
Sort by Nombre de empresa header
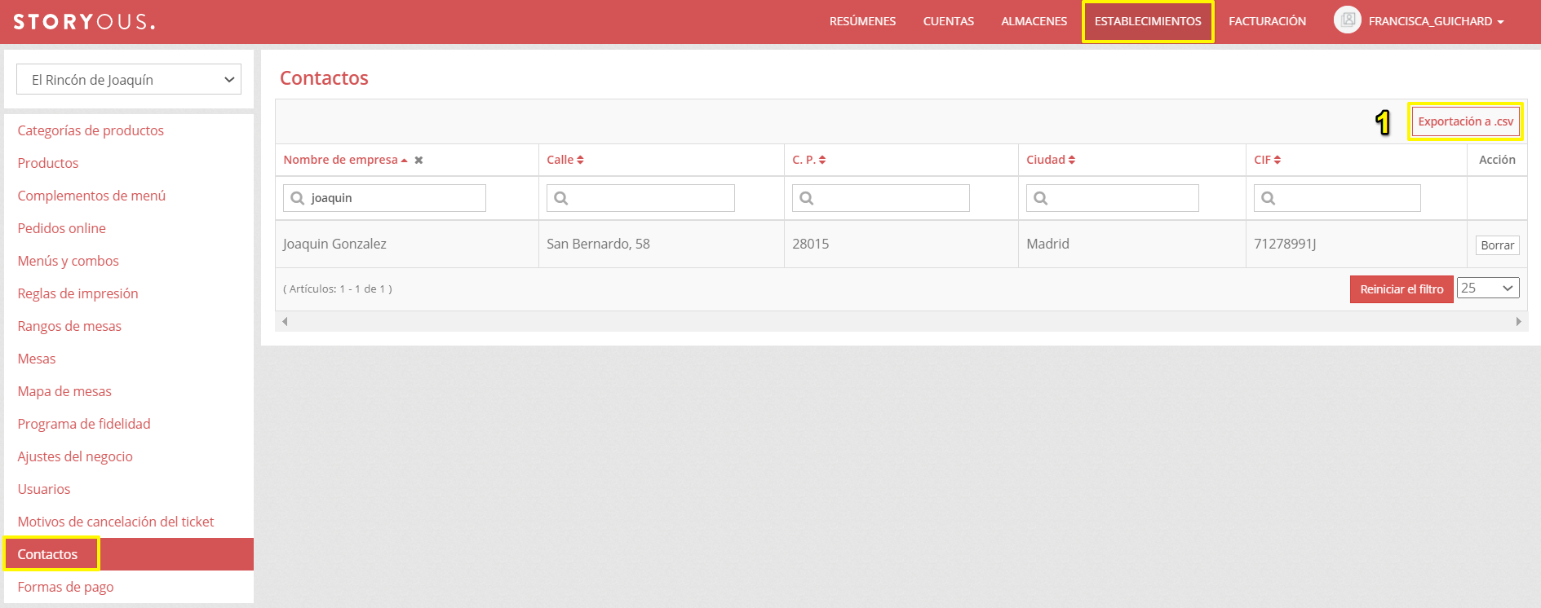tap(340, 160)
